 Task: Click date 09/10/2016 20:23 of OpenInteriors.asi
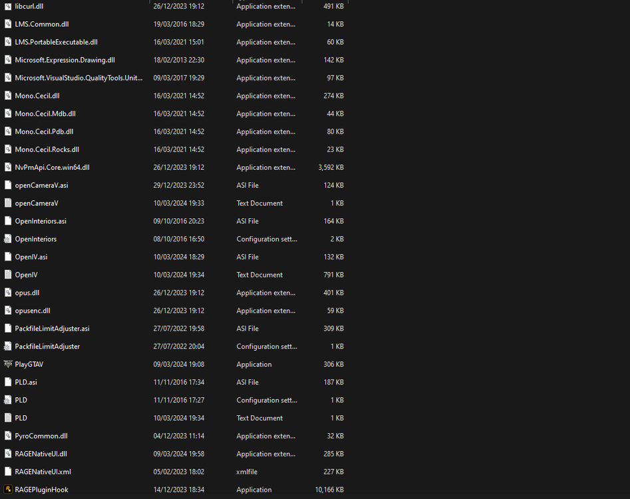(179, 221)
